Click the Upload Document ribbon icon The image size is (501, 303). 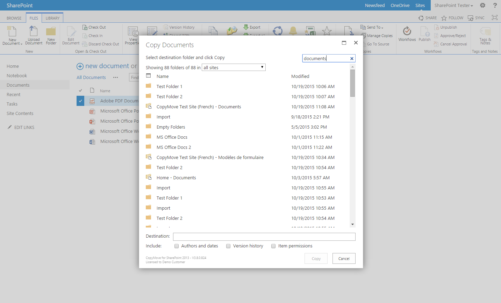pyautogui.click(x=34, y=35)
